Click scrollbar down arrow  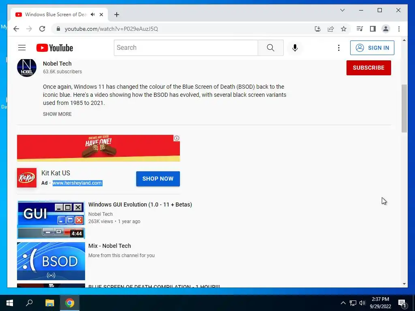click(404, 284)
